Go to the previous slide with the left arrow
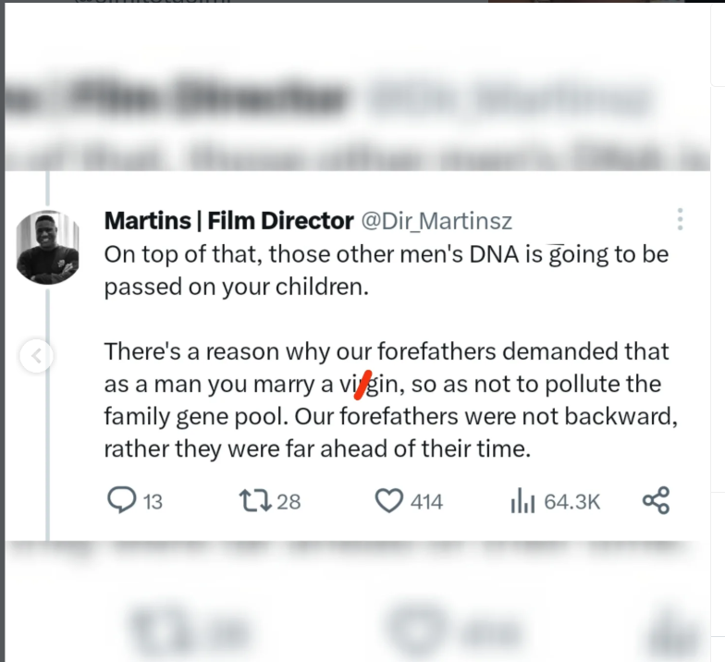The height and width of the screenshot is (662, 725). 36,355
